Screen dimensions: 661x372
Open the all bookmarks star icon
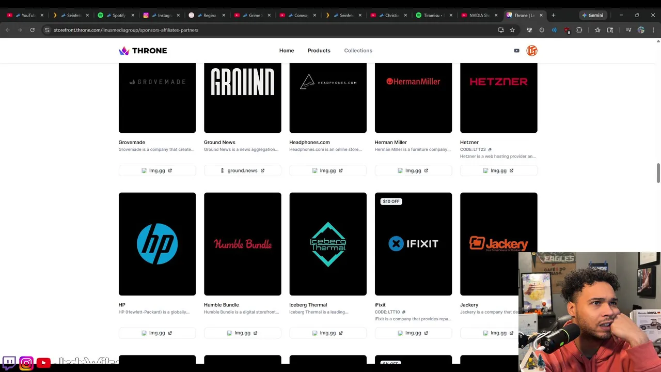(597, 30)
